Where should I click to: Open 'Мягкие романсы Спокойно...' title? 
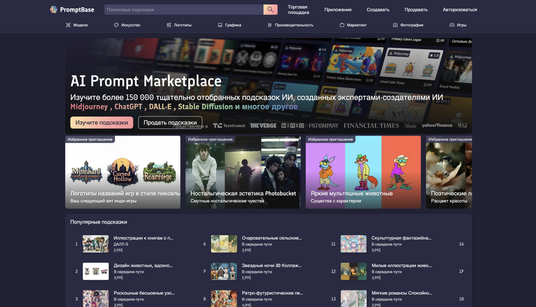coord(402,293)
